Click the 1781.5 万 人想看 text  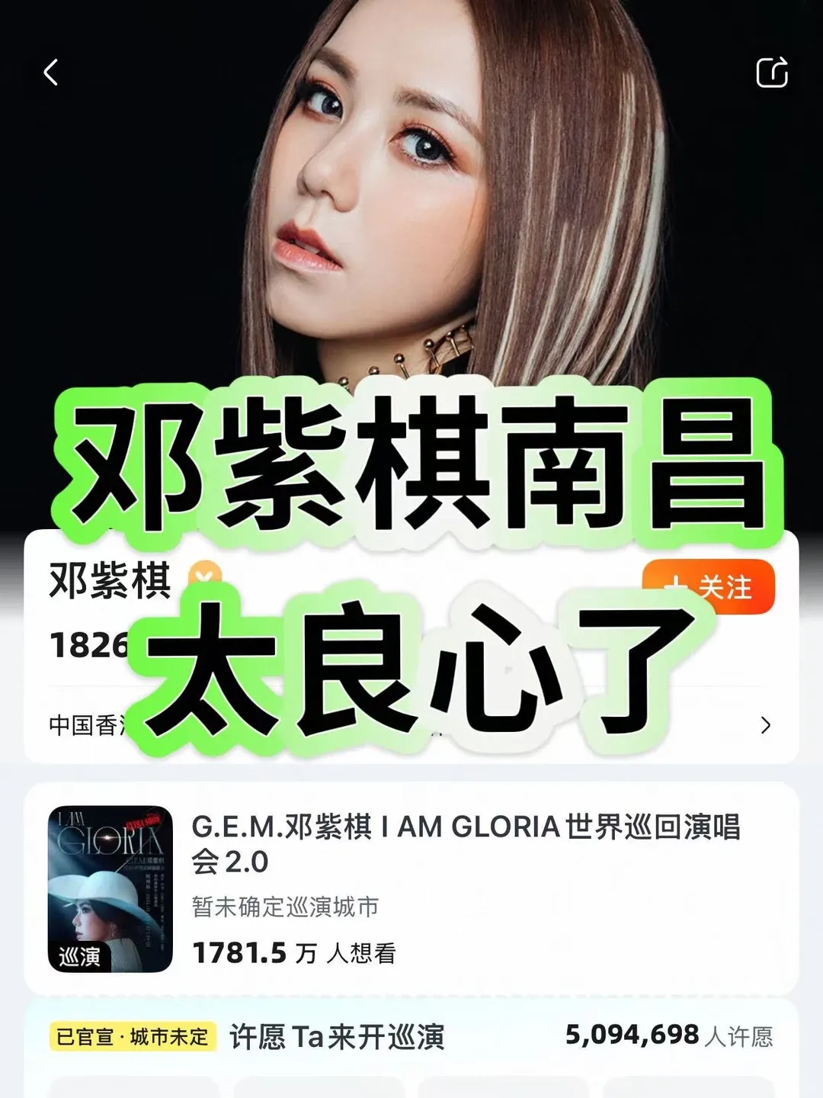click(294, 953)
